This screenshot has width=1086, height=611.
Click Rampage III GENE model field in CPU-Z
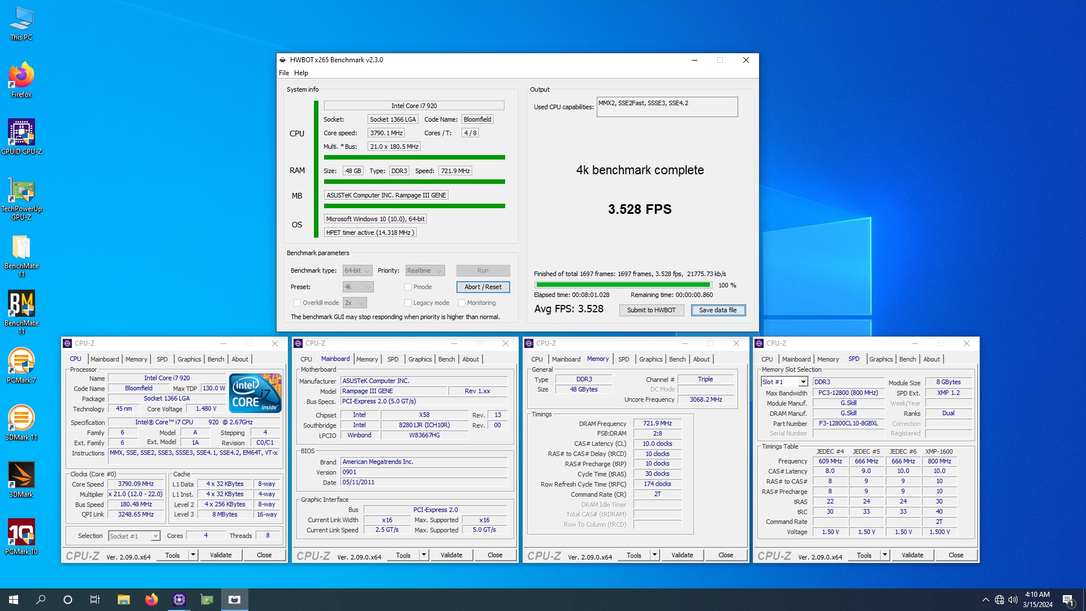coord(393,391)
